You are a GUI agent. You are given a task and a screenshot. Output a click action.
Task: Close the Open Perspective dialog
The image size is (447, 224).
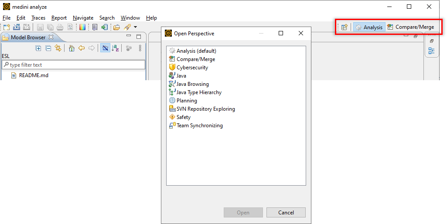tap(301, 34)
